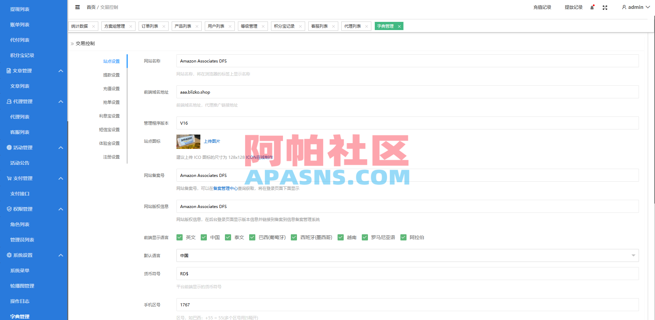Click the 上传图片 upload link

coord(212,141)
